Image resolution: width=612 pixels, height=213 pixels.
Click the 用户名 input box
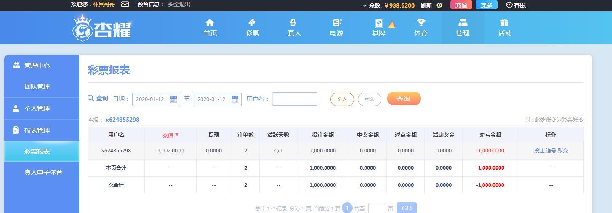[x=295, y=99]
